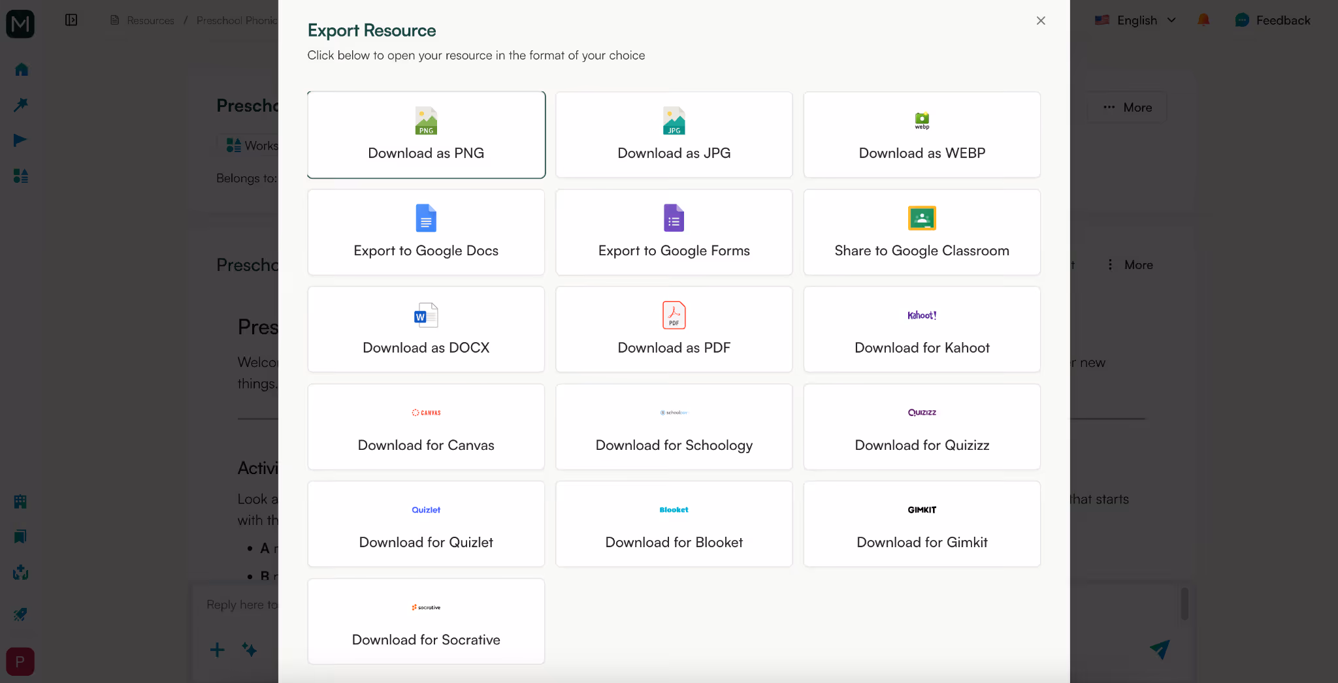Click the reply box scrollbar
The height and width of the screenshot is (683, 1338).
1184,603
